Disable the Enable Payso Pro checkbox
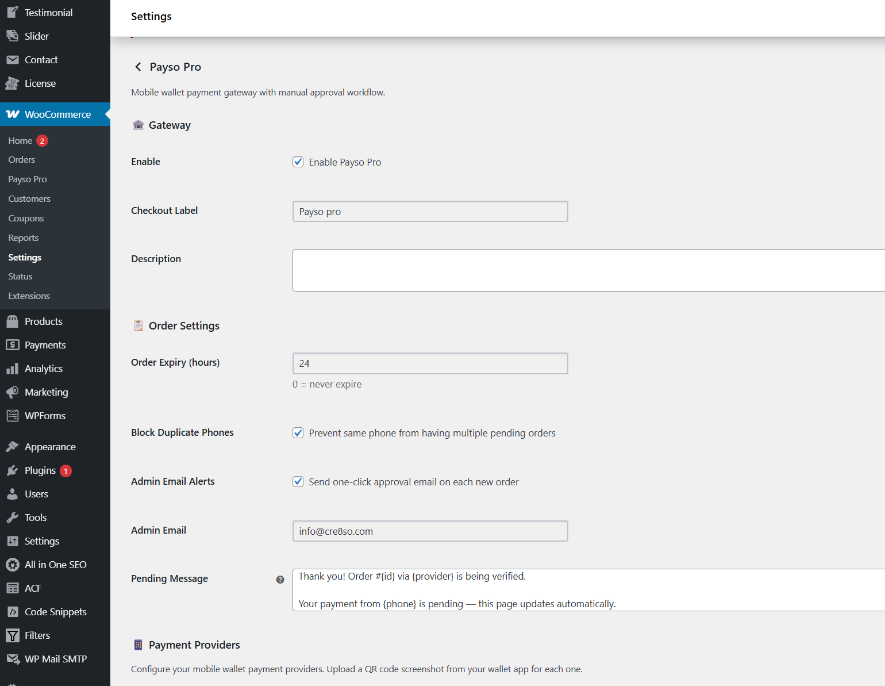This screenshot has width=885, height=686. (x=298, y=162)
